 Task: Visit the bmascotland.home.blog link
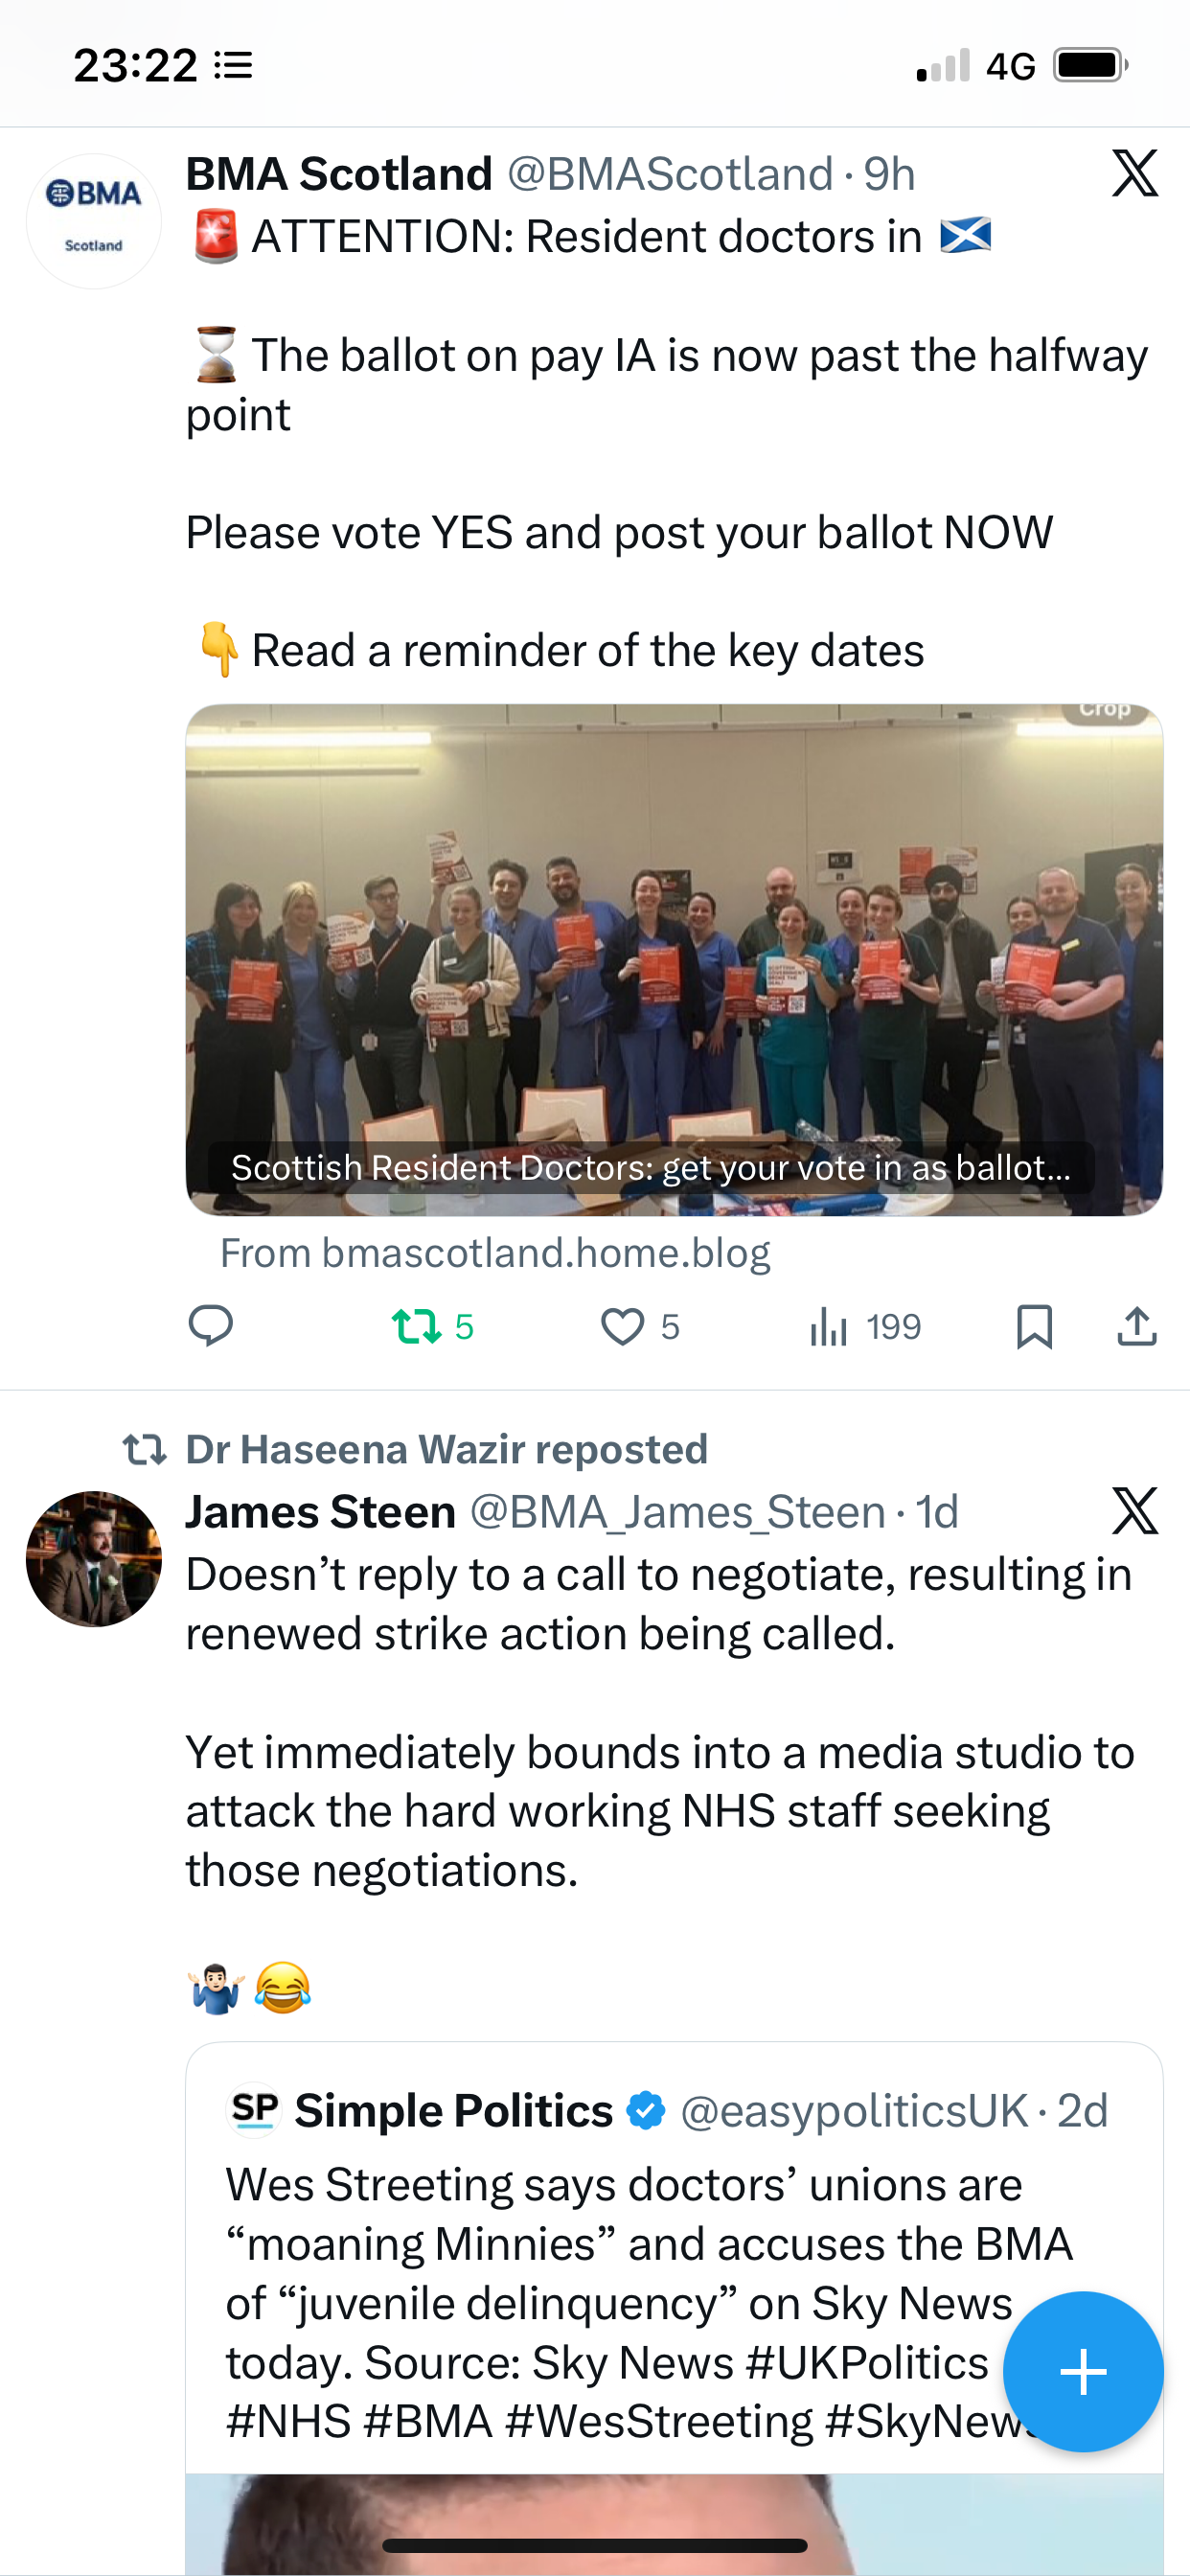pyautogui.click(x=495, y=1252)
